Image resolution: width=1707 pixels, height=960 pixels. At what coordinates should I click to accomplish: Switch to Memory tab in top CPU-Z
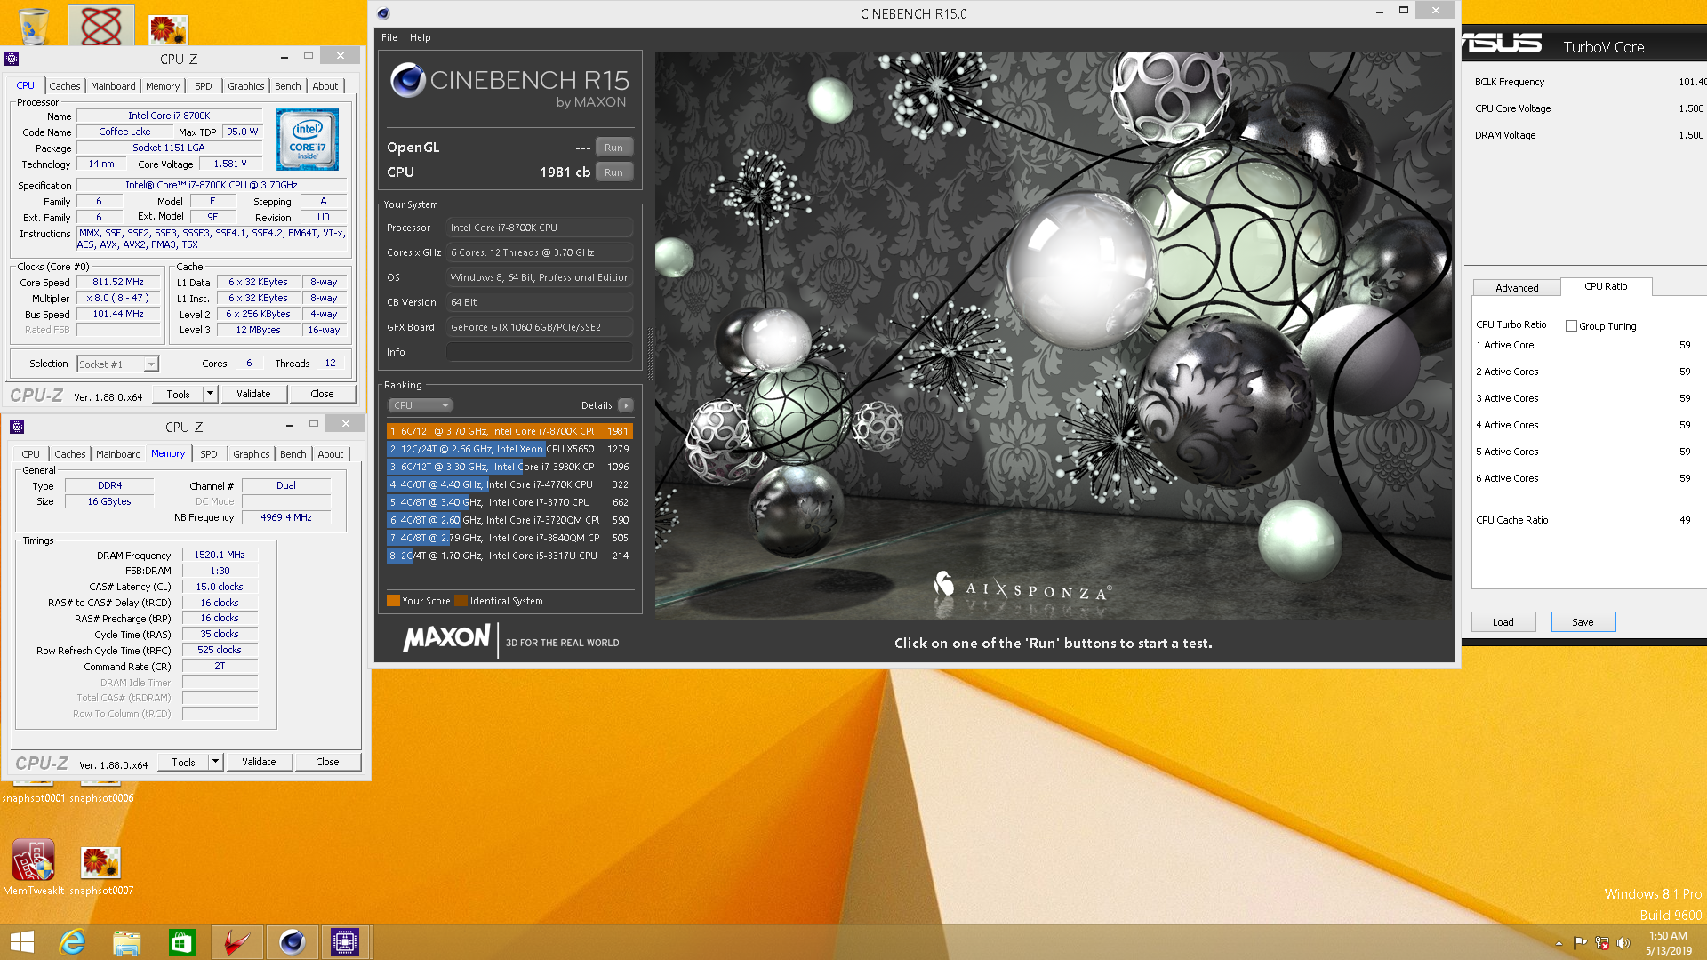click(x=163, y=86)
